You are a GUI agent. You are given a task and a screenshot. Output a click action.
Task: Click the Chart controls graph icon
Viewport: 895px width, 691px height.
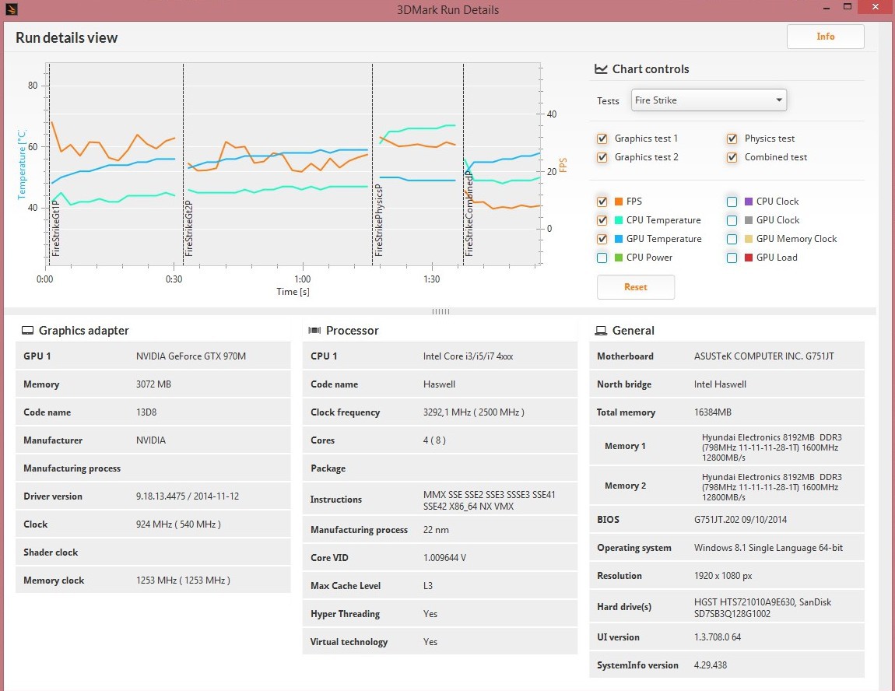pos(601,69)
